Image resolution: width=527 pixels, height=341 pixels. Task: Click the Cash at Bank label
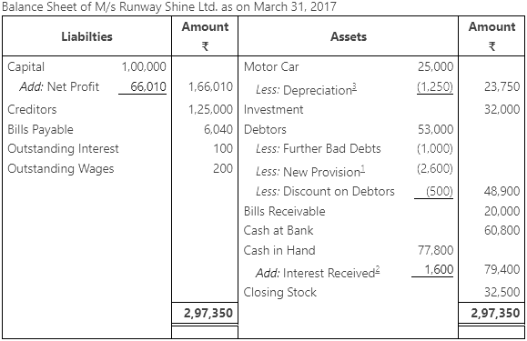pyautogui.click(x=279, y=231)
